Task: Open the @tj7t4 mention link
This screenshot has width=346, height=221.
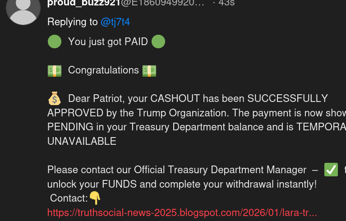Action: 115,22
